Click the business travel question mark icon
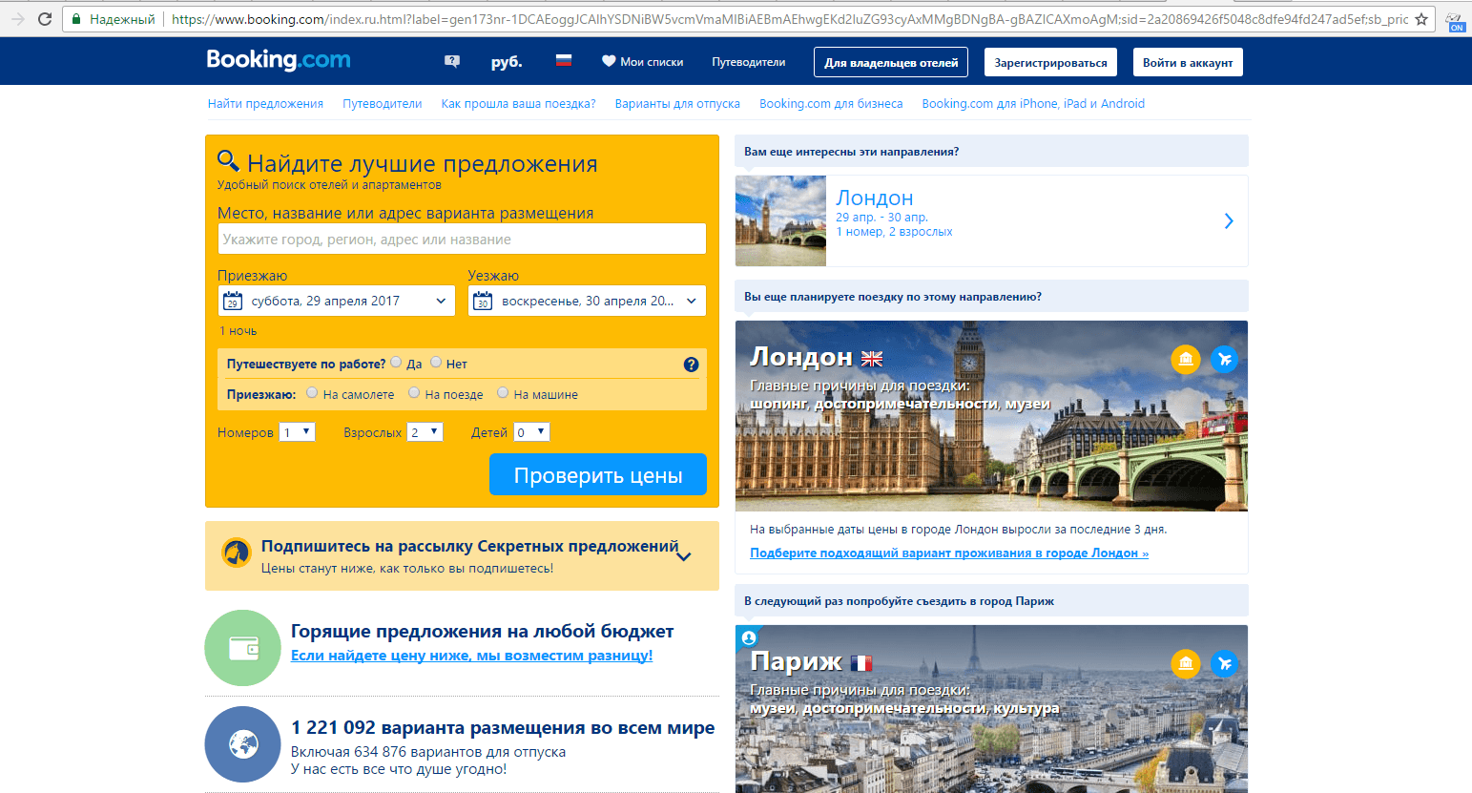Image resolution: width=1472 pixels, height=793 pixels. [692, 365]
